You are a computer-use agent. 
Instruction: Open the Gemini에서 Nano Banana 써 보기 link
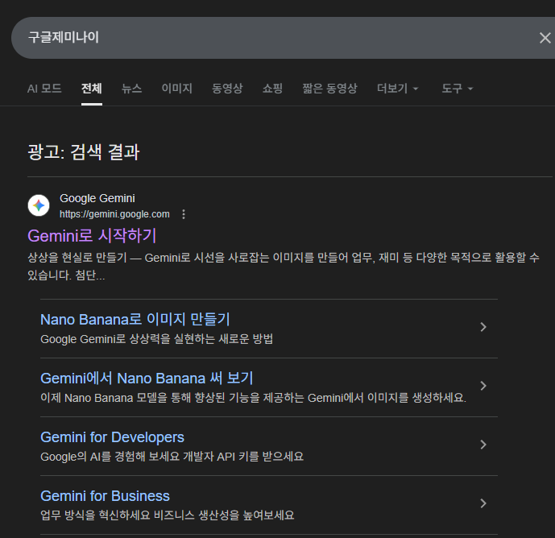coord(147,378)
